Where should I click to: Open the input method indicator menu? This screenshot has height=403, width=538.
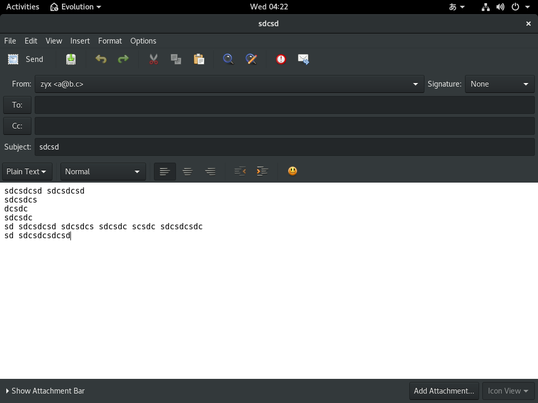click(457, 7)
